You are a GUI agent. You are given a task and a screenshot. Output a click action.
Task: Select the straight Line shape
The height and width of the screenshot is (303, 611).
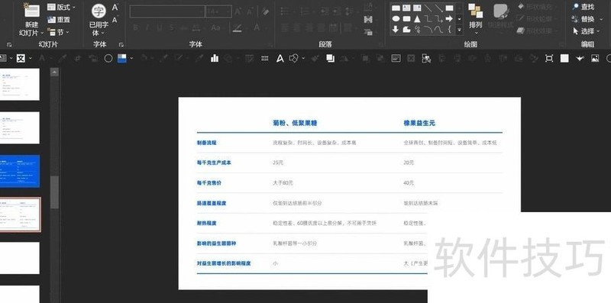428,8
